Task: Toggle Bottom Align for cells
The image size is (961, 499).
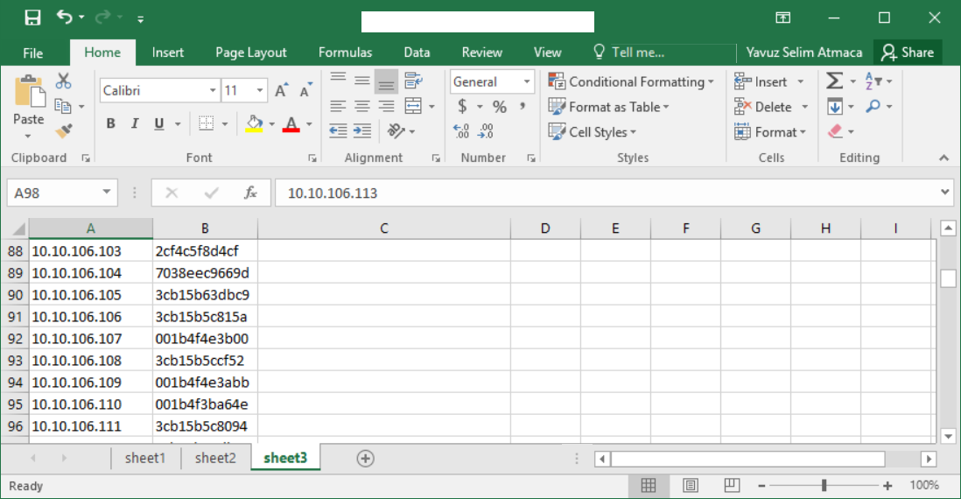Action: (386, 81)
